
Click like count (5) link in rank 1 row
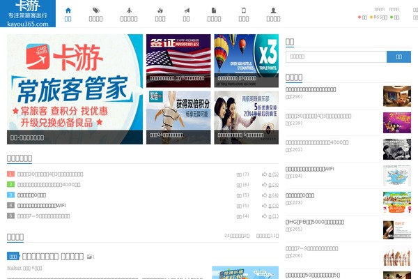(274, 174)
